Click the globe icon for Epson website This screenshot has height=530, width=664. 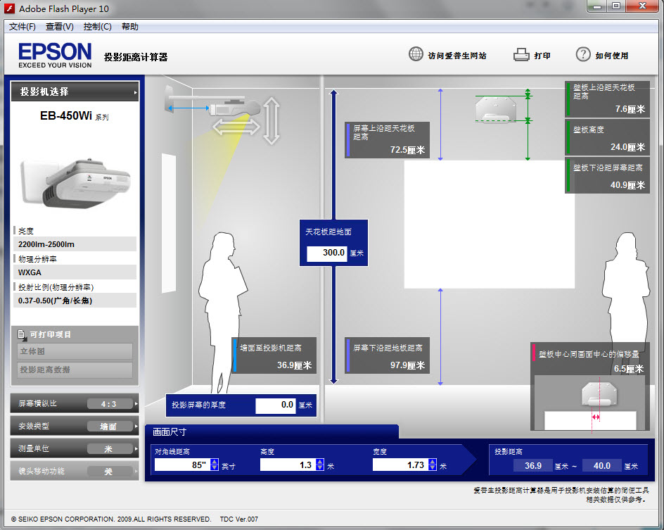pyautogui.click(x=416, y=55)
